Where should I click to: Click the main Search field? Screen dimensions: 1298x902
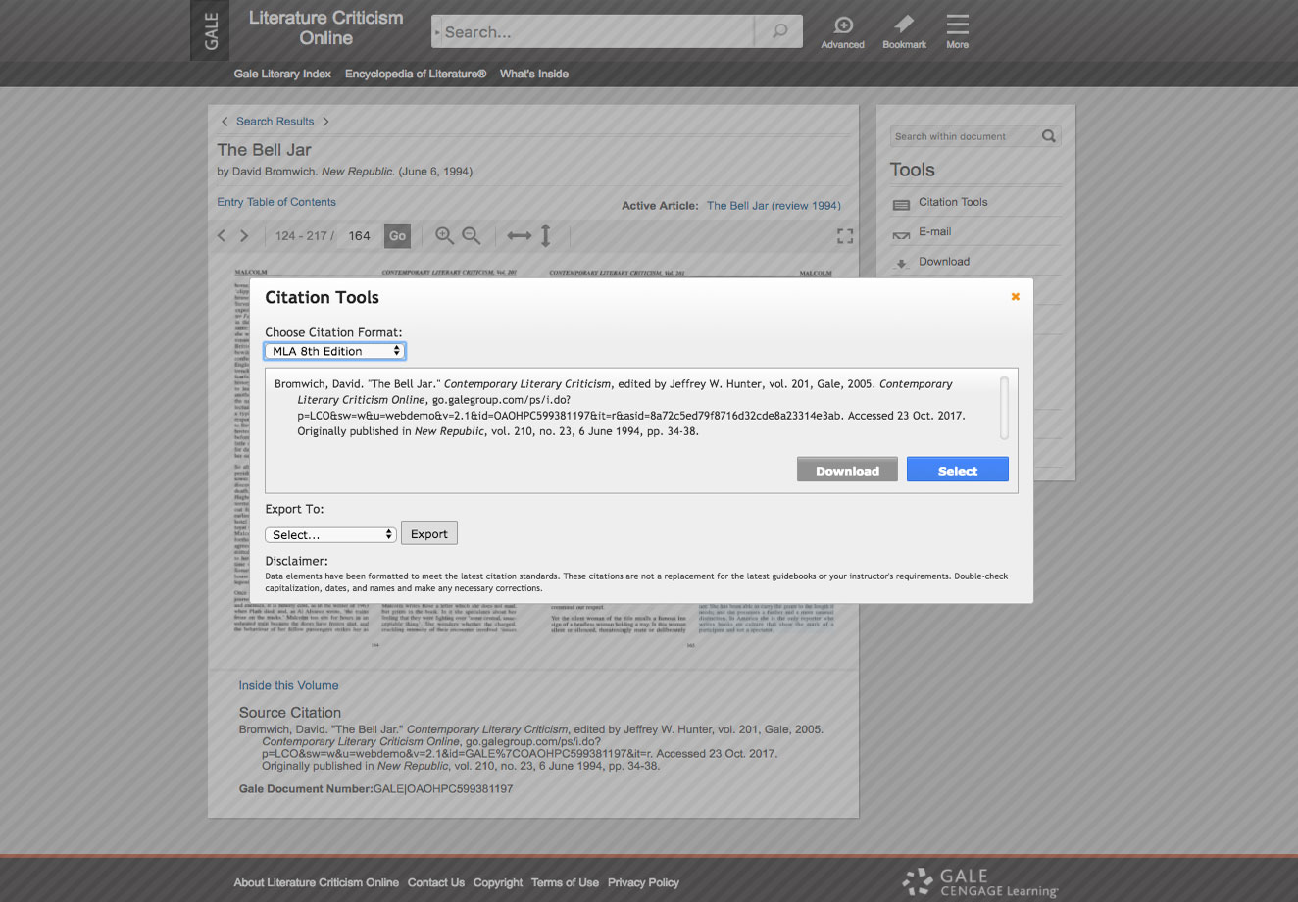(593, 31)
